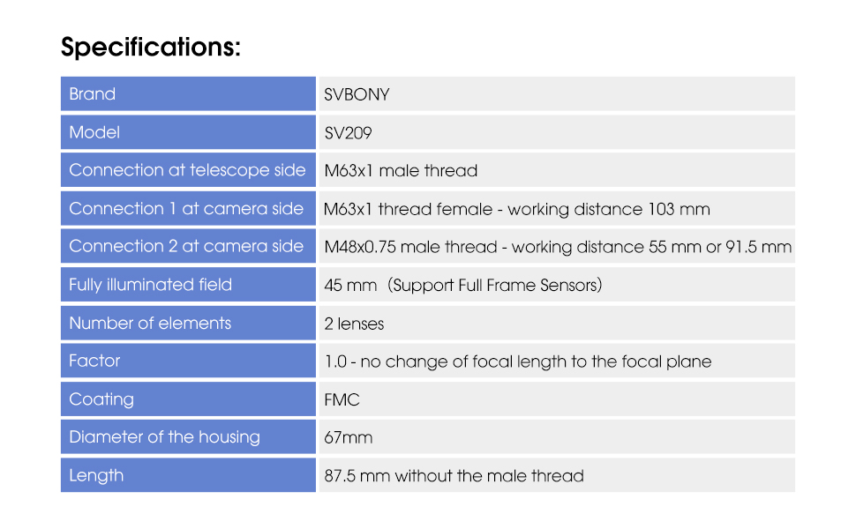Click the FMC coating value
This screenshot has height=529, width=856.
click(342, 399)
